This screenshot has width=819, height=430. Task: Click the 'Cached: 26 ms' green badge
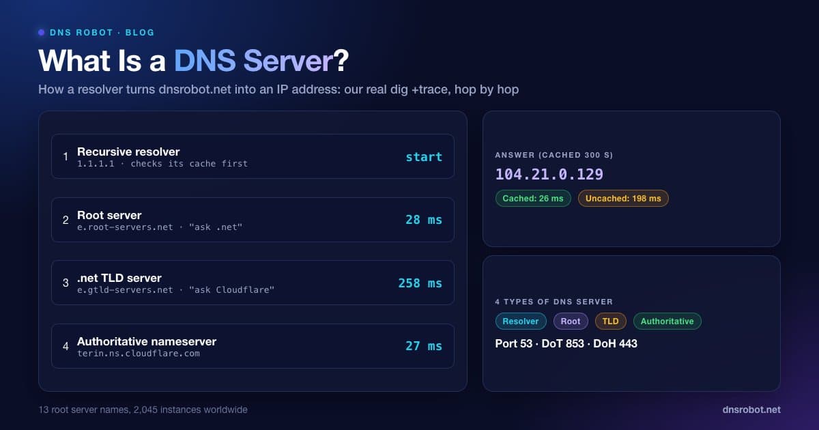533,199
